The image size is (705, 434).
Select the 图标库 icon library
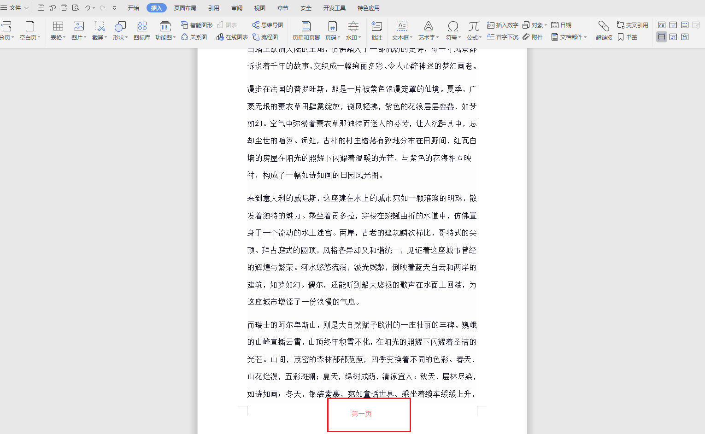click(x=141, y=30)
